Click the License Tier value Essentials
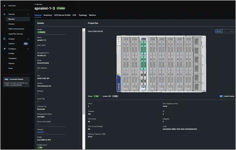Image resolution: width=236 pixels, height=150 pixels. 41,109
